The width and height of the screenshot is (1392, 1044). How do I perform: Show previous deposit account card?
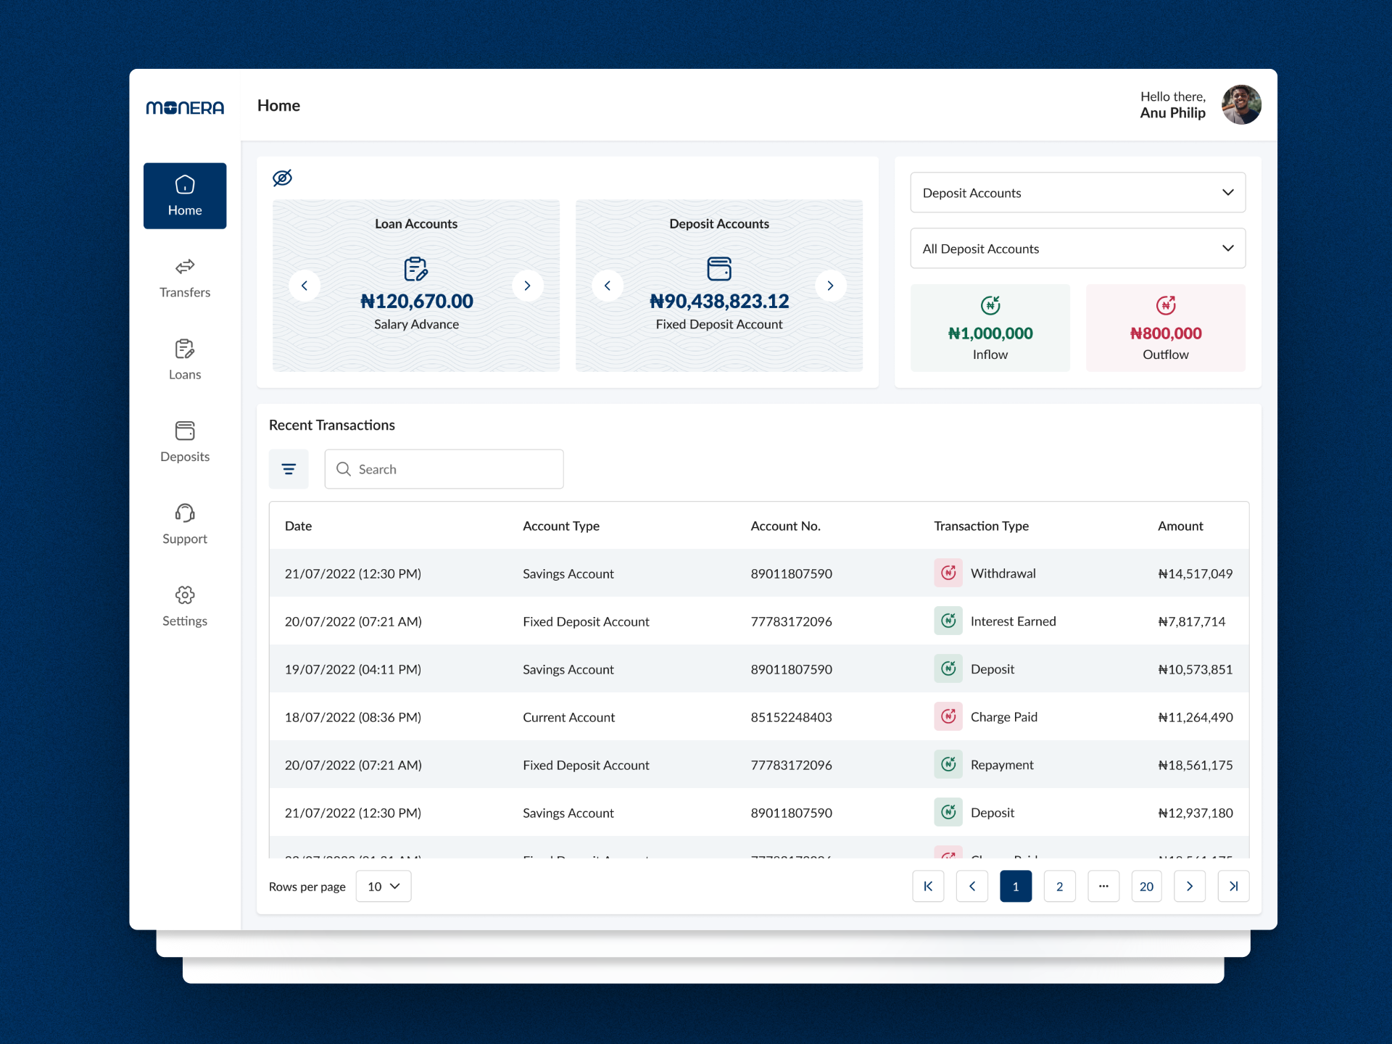click(x=608, y=286)
